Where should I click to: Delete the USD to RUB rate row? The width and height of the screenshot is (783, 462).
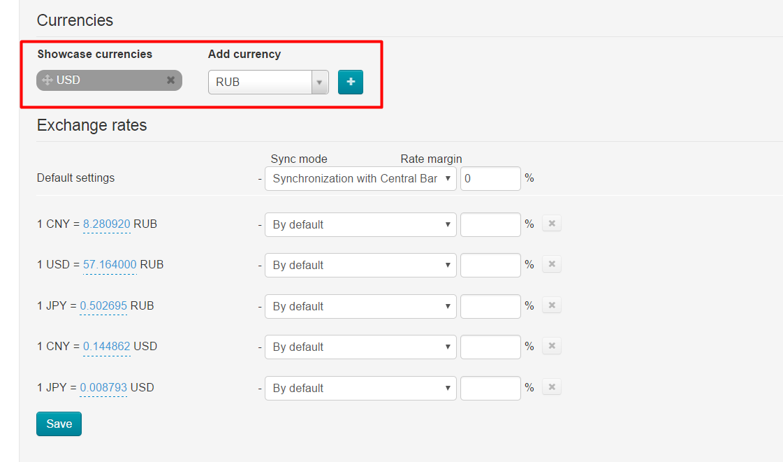point(552,264)
